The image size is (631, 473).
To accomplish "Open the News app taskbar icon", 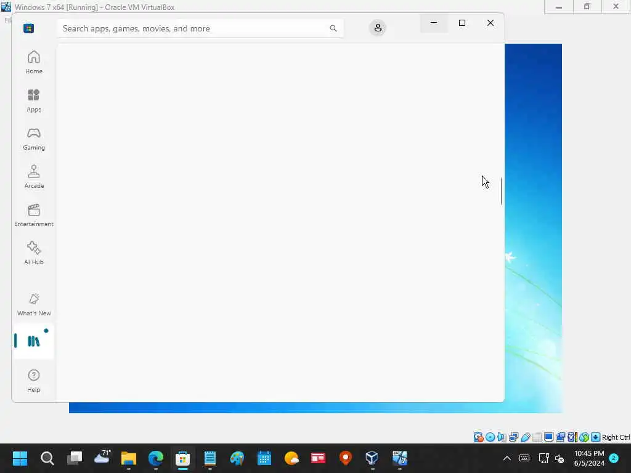I will [319, 458].
